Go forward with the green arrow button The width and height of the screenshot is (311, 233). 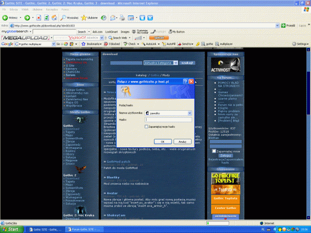[27, 18]
